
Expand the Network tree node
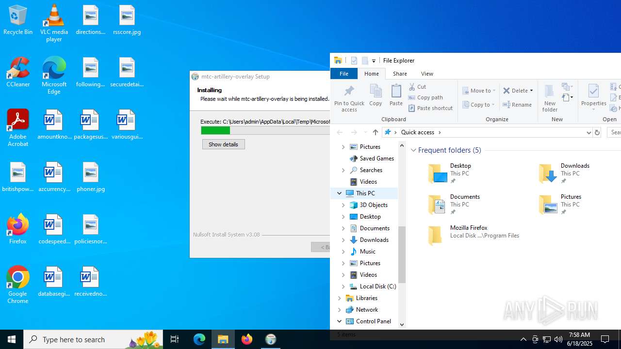(339, 310)
